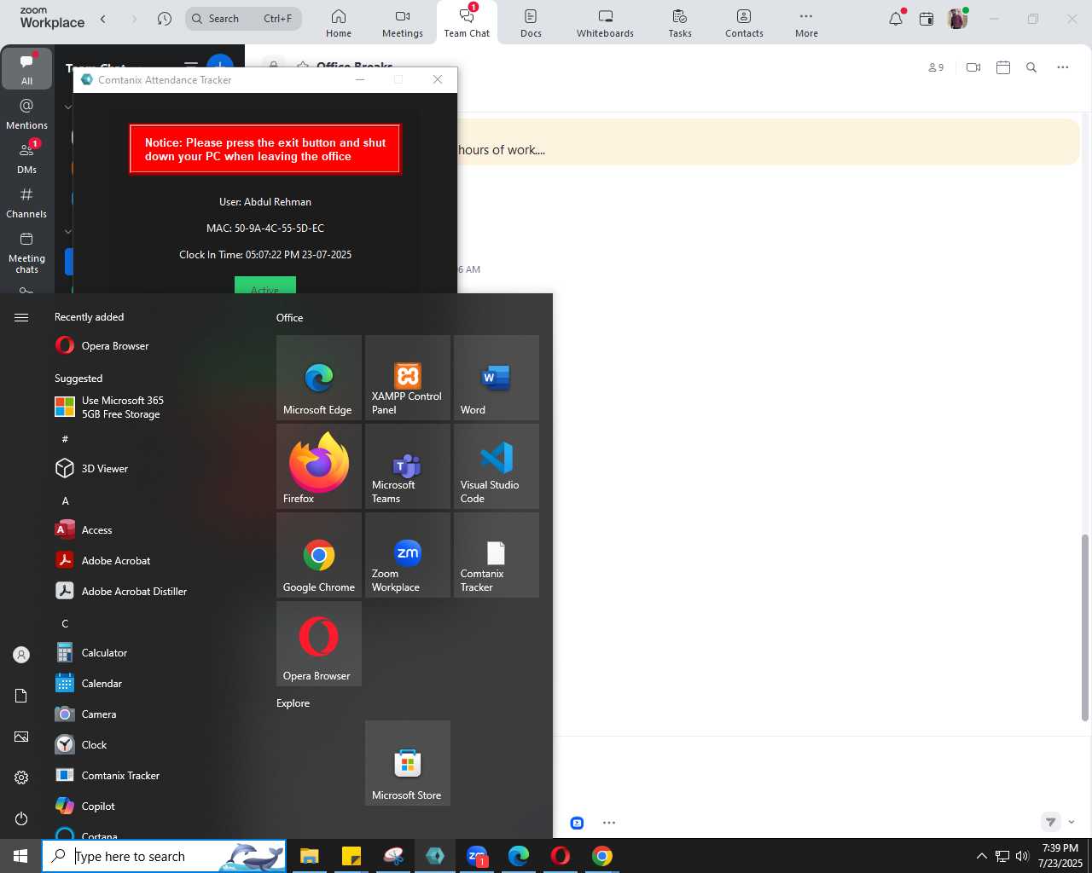Open volume control in tray

click(x=1022, y=856)
